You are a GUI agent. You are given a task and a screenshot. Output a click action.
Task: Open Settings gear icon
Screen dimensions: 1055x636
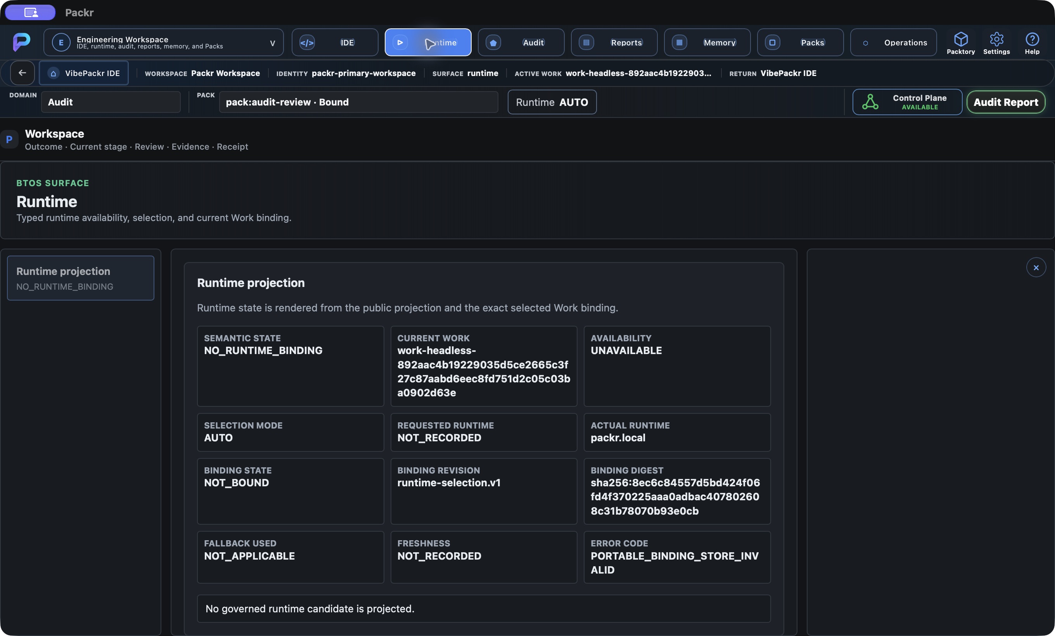tap(996, 40)
